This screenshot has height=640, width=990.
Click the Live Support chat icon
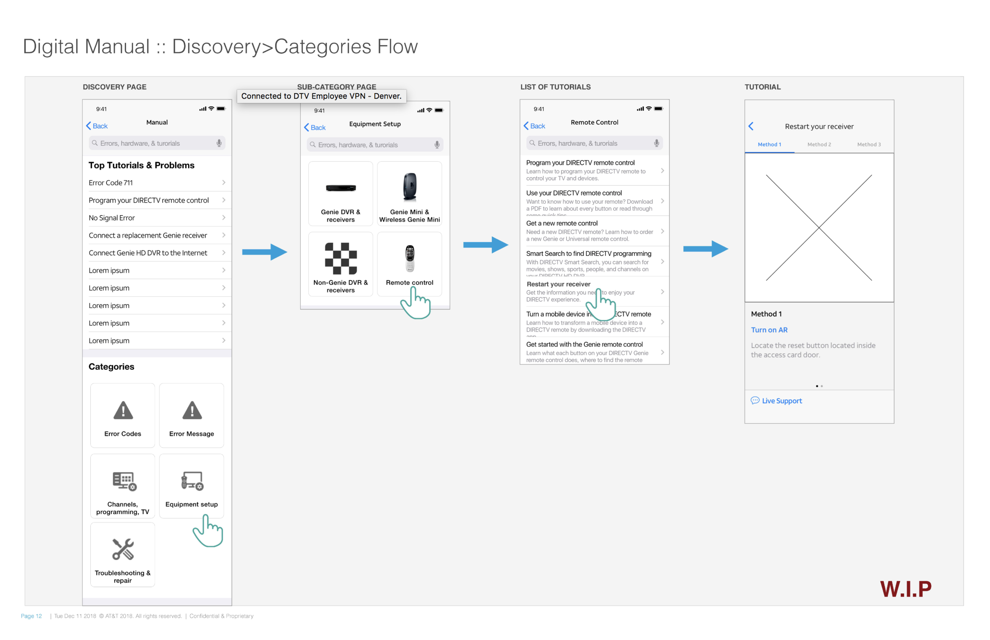755,401
